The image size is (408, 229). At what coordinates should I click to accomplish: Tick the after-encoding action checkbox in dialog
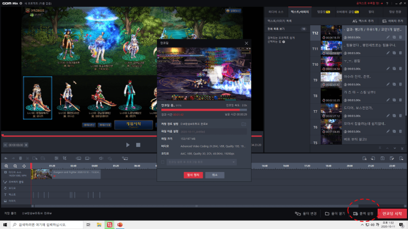click(163, 162)
